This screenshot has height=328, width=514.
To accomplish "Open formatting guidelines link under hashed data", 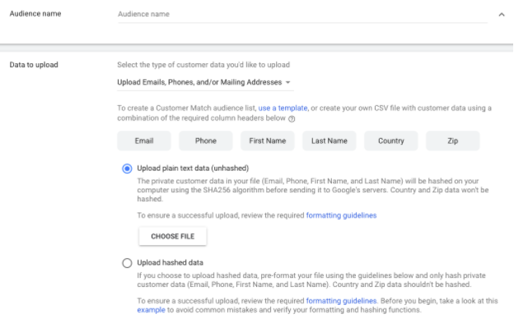I will point(341,301).
